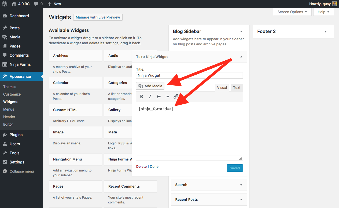Apply italic formatting in the editor toolbar
The height and width of the screenshot is (208, 339).
click(x=150, y=96)
